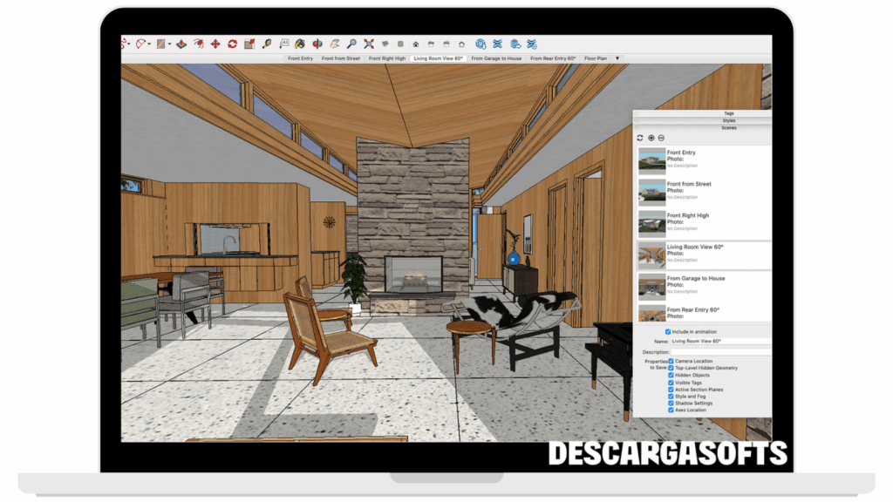
Task: Click the scene Description input field
Action: pyautogui.click(x=720, y=352)
